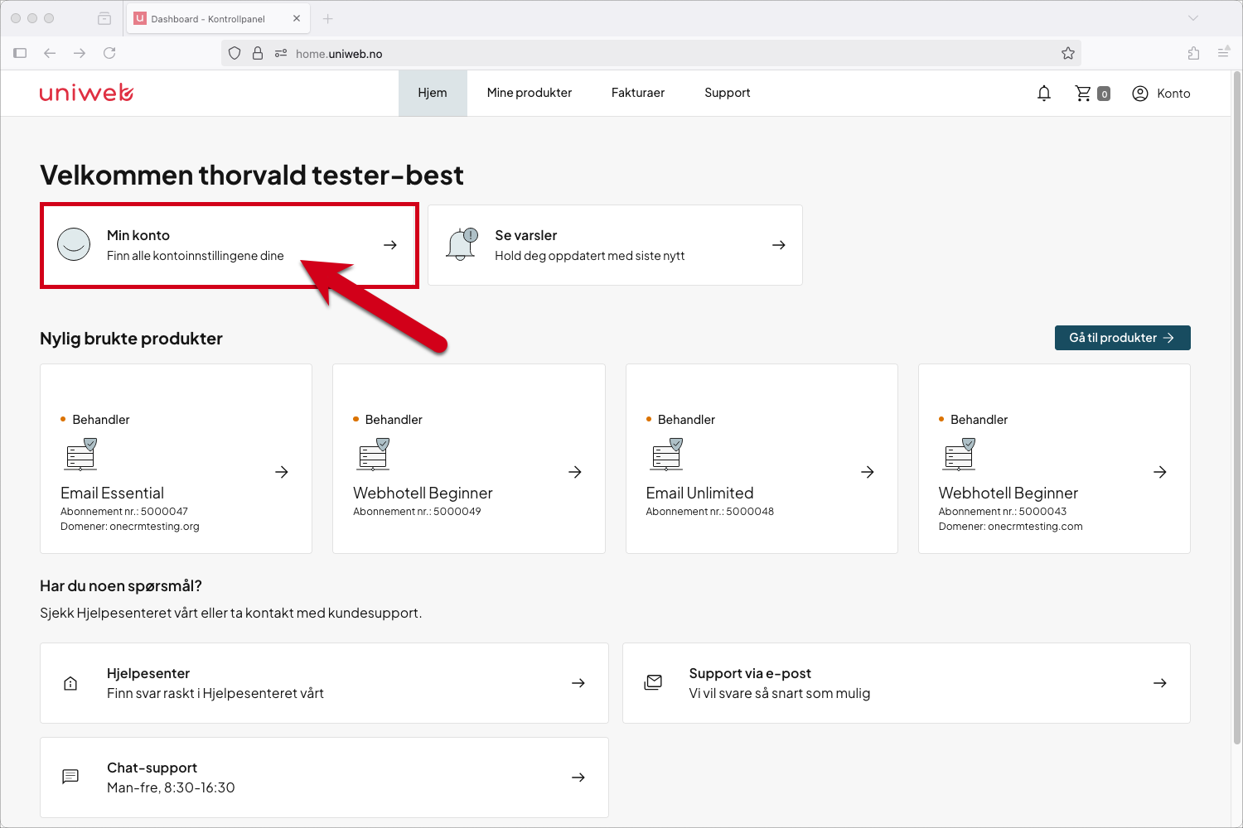Go to the Support menu item

pyautogui.click(x=728, y=93)
